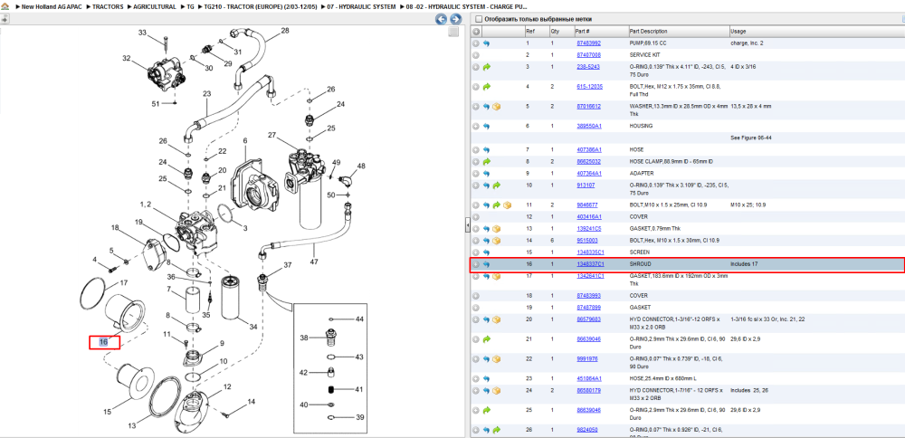Toggle selection circle for part 87487899 row
Screen dimensions: 905x438
click(x=476, y=307)
